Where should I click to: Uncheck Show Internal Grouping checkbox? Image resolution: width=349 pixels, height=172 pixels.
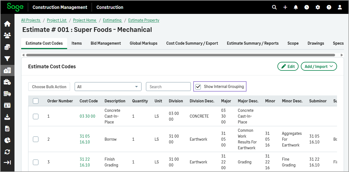pyautogui.click(x=198, y=87)
